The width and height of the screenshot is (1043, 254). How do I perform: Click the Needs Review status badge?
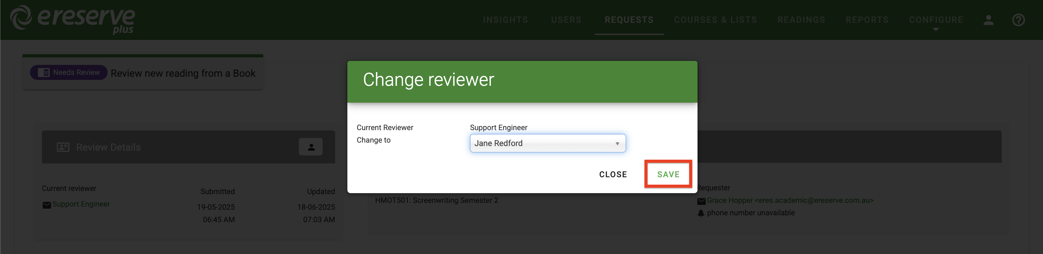(x=68, y=73)
